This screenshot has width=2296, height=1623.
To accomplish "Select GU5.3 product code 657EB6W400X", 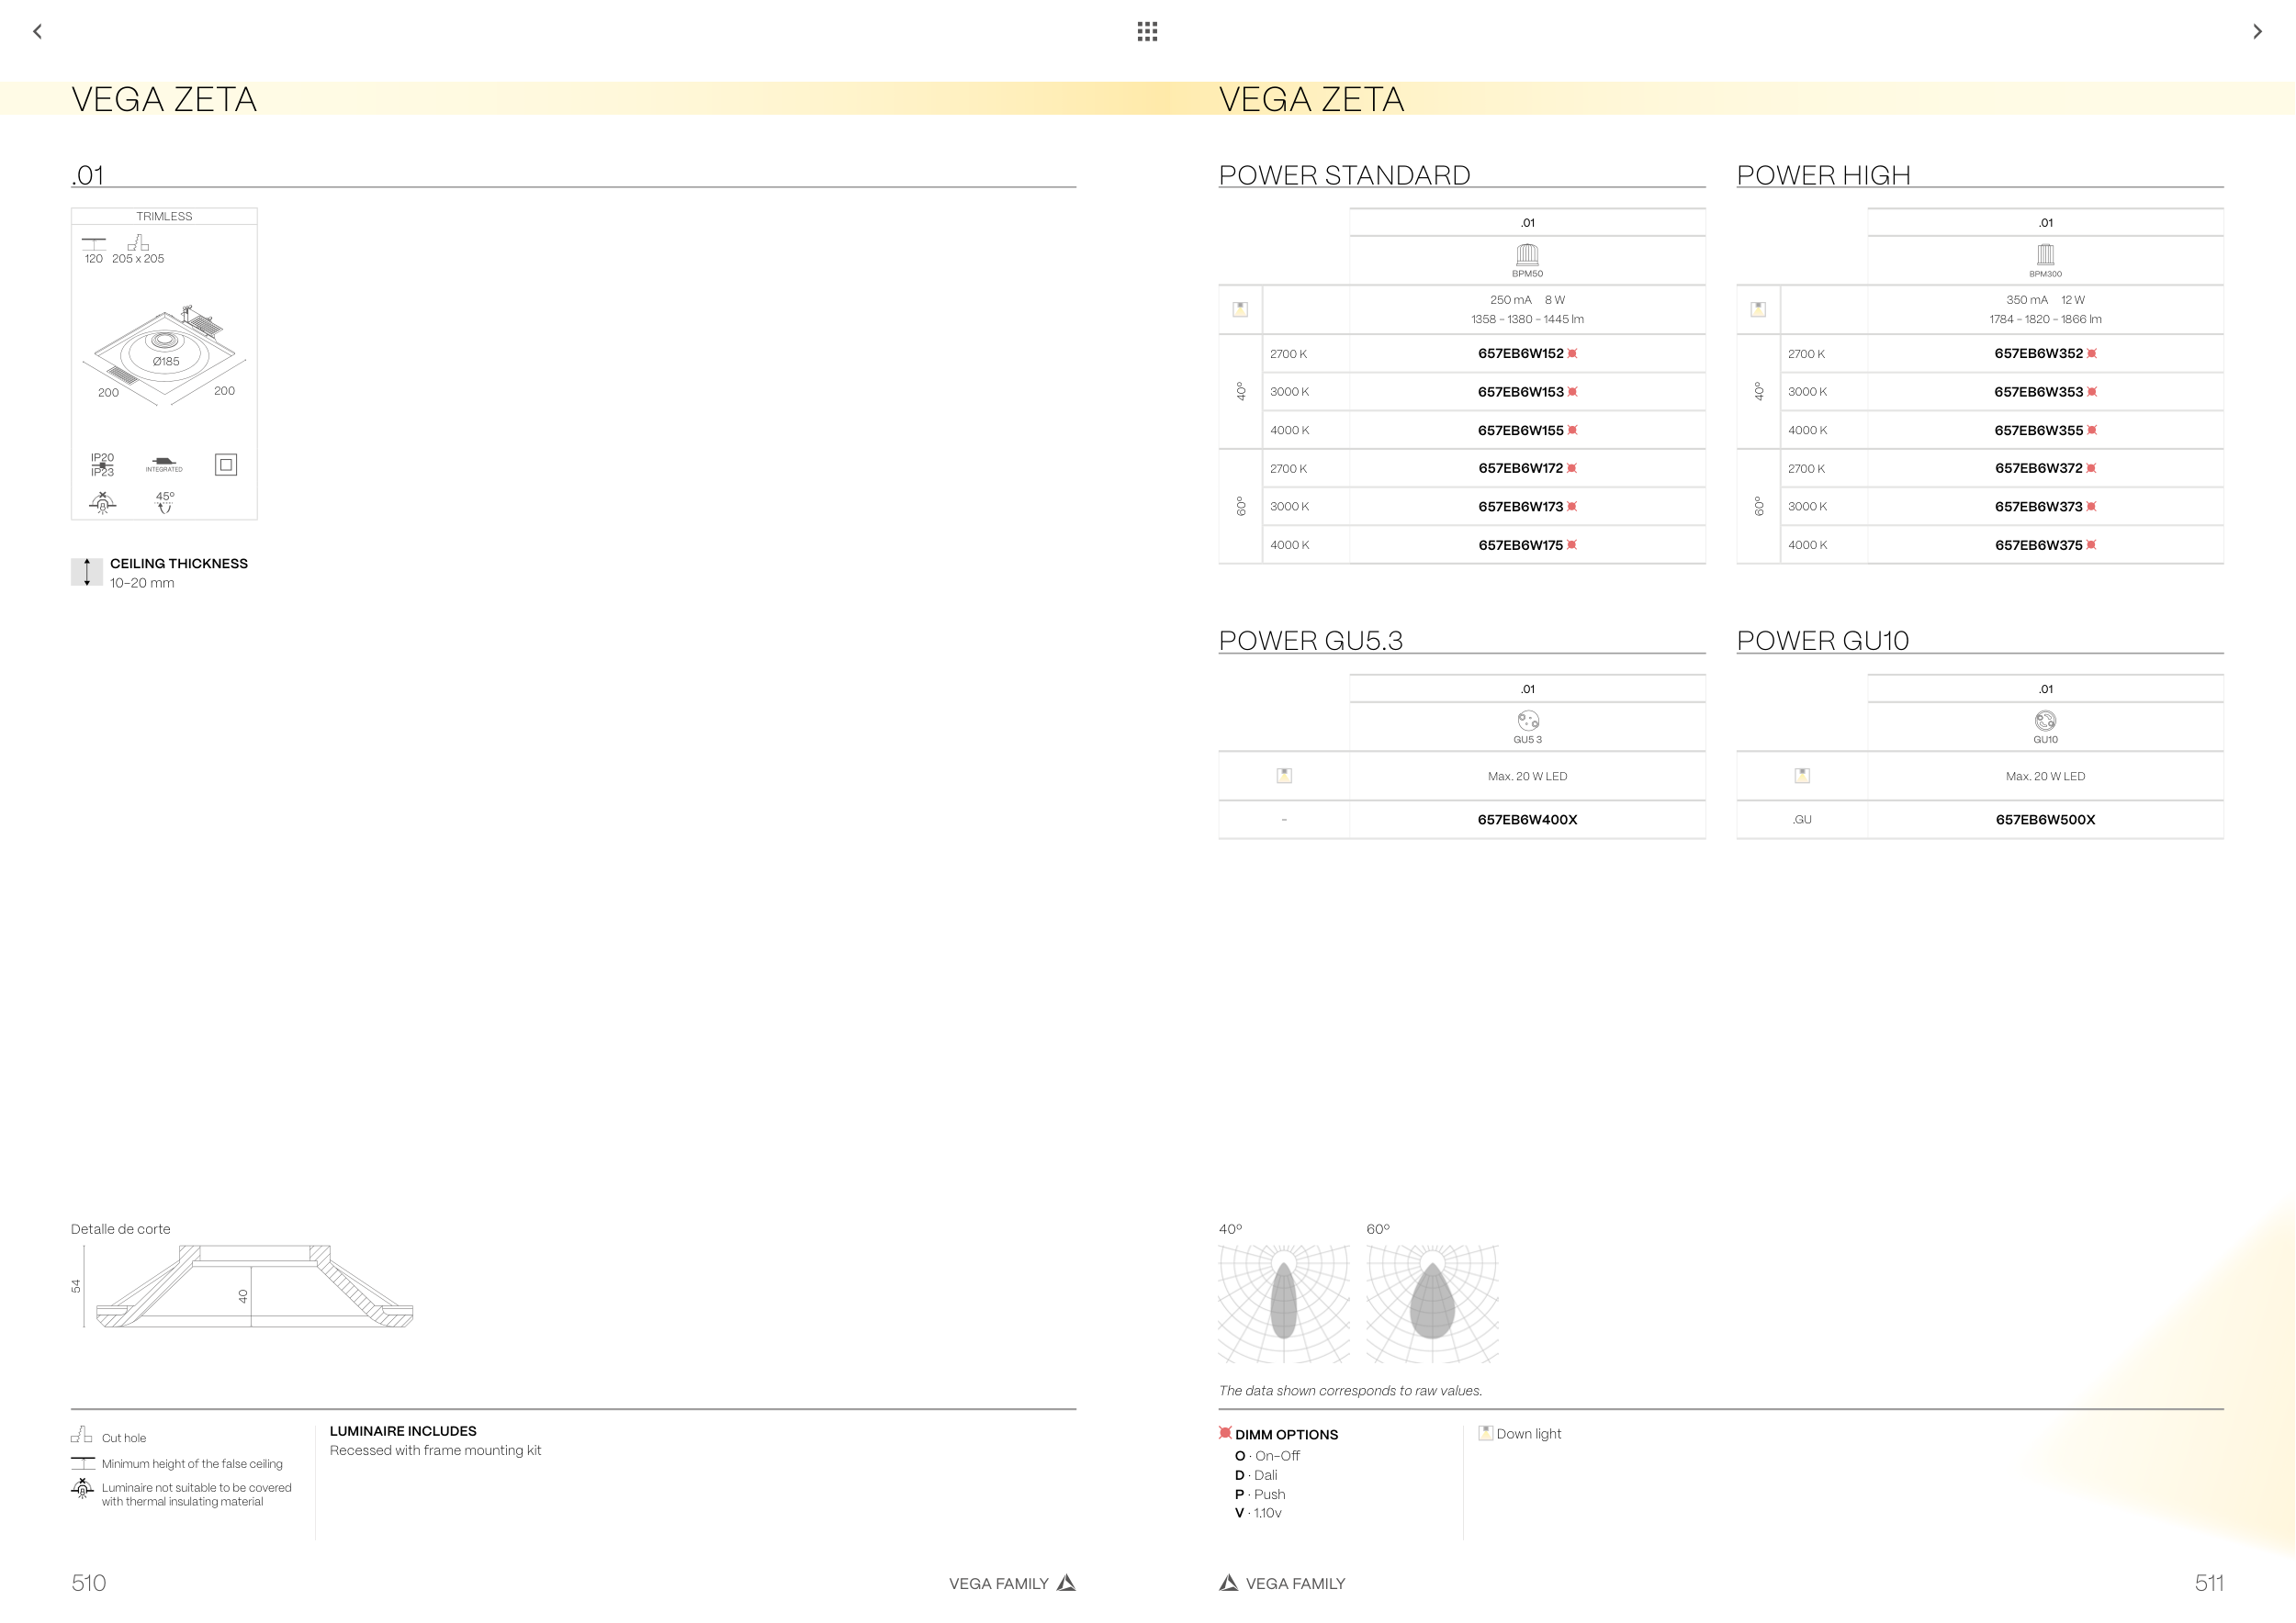I will [x=1527, y=820].
